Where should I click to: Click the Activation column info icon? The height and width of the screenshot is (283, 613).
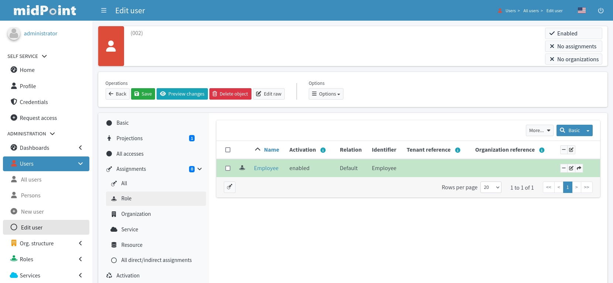coord(323,150)
